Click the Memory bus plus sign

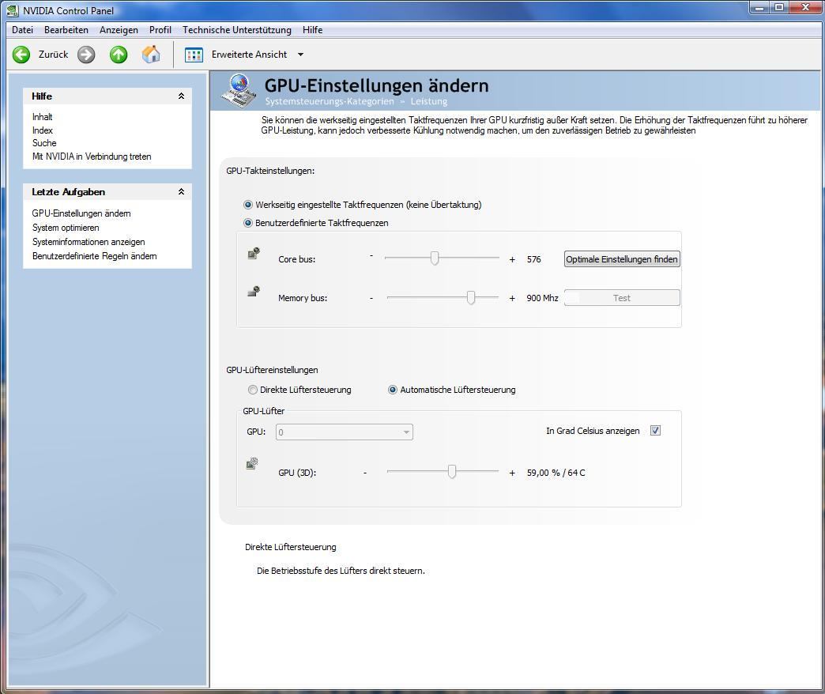click(x=512, y=298)
